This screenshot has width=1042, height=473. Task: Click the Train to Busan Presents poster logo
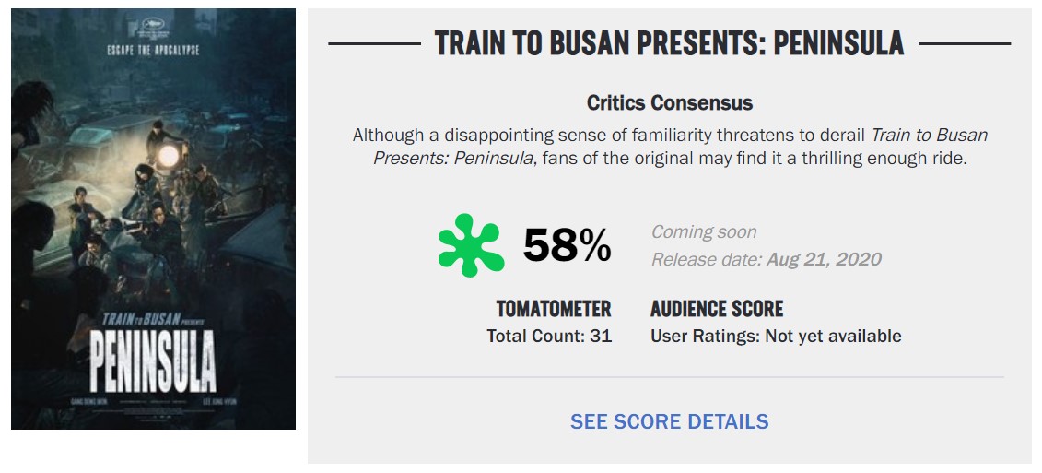point(151,319)
